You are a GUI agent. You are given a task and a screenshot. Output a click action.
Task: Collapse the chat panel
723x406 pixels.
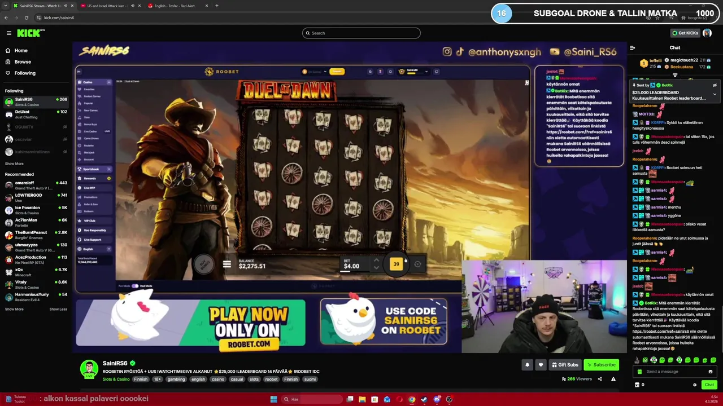[632, 48]
